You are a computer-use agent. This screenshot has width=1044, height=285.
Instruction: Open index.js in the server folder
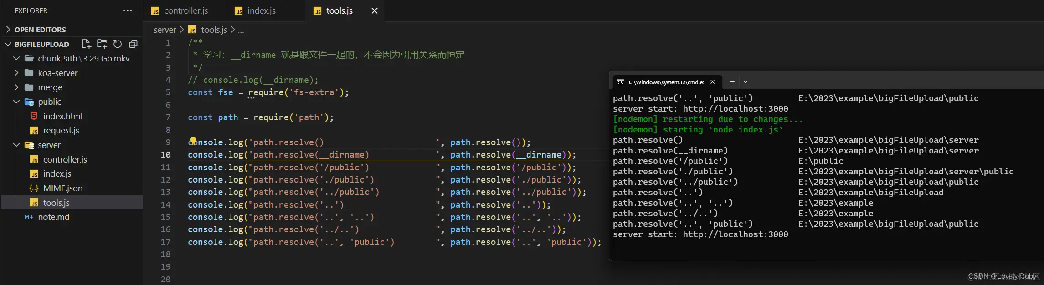pos(57,173)
